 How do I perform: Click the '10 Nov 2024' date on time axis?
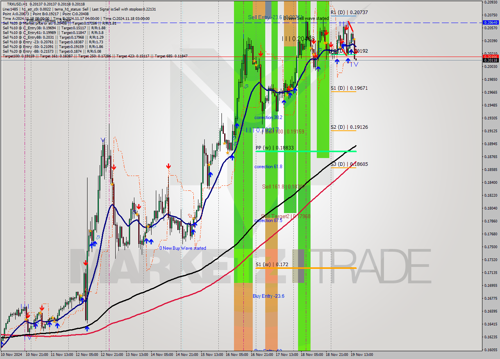click(x=11, y=355)
